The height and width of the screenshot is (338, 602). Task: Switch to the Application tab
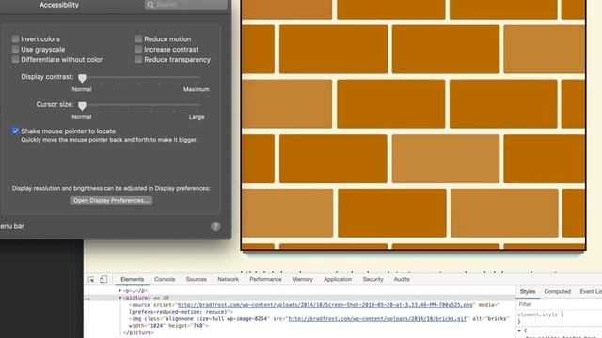point(338,280)
